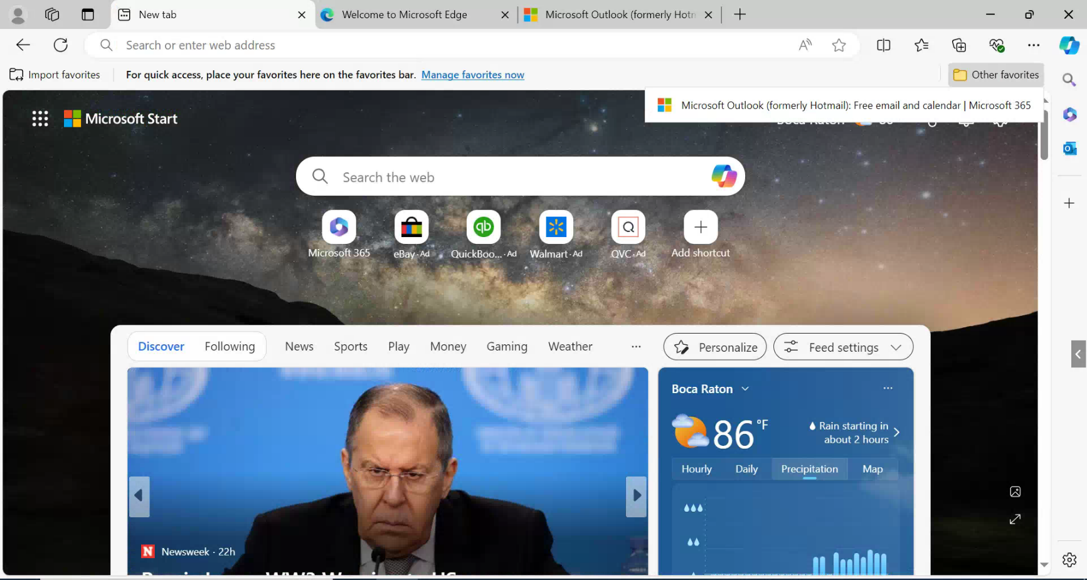Select the Hourly weather tab
The width and height of the screenshot is (1087, 580).
point(696,469)
